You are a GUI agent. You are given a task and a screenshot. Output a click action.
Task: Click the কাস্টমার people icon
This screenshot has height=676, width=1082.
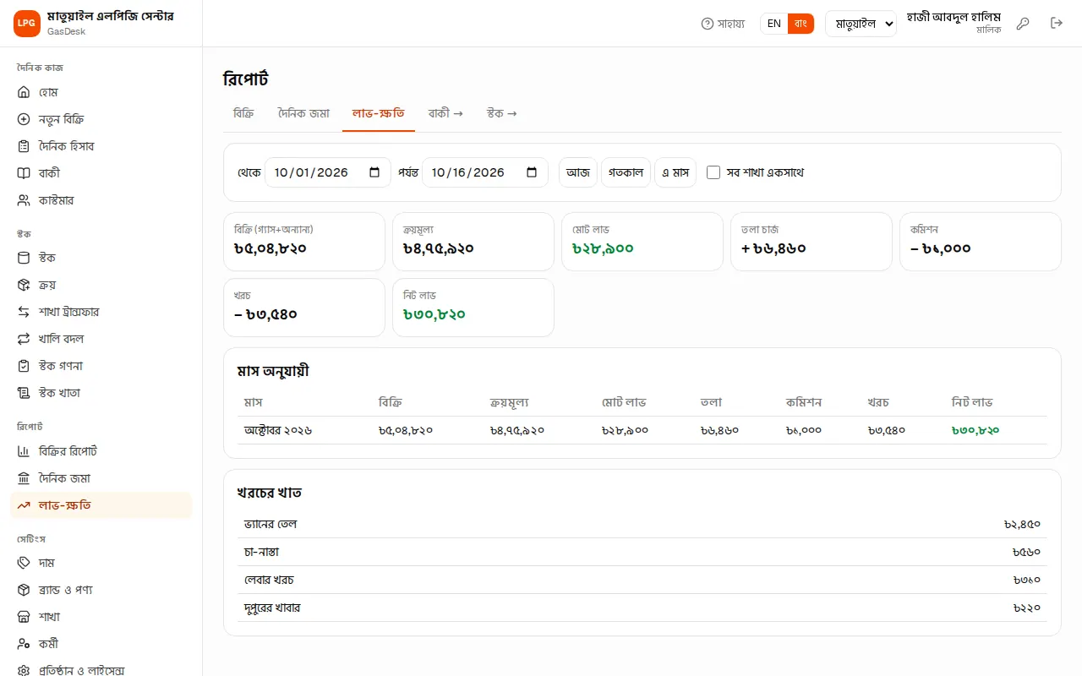coord(24,200)
